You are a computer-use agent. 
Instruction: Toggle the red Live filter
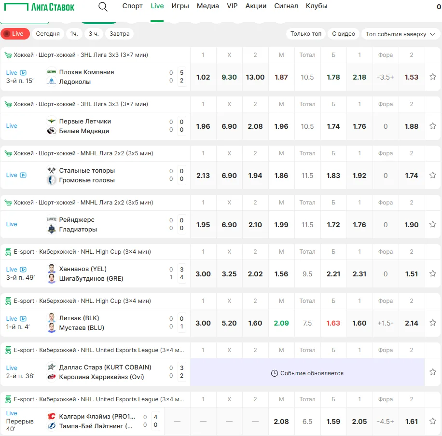(15, 34)
